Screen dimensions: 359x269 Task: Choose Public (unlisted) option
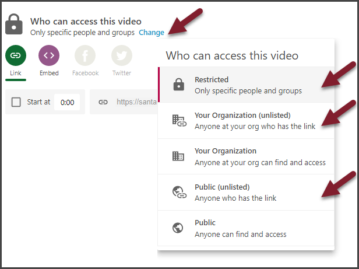click(246, 193)
